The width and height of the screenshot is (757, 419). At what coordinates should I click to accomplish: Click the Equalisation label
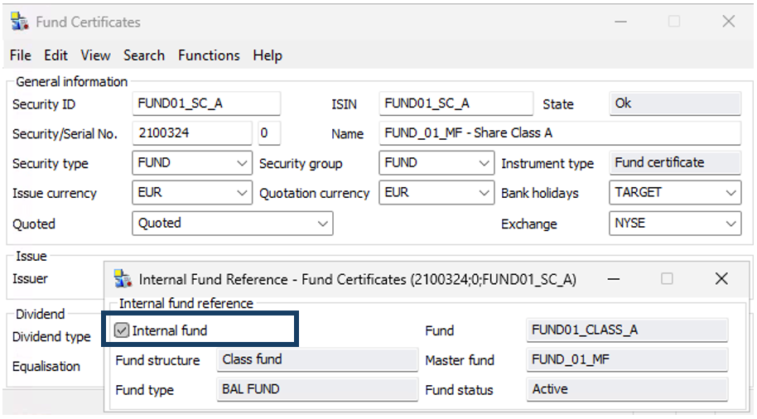[x=46, y=366]
